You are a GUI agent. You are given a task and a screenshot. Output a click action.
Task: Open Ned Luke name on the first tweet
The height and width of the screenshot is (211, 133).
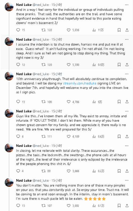coord(24,5)
